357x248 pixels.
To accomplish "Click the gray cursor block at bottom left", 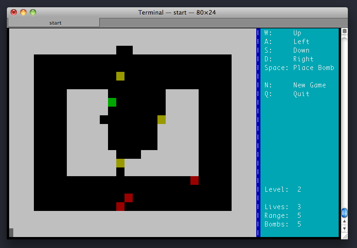I will click(11, 232).
